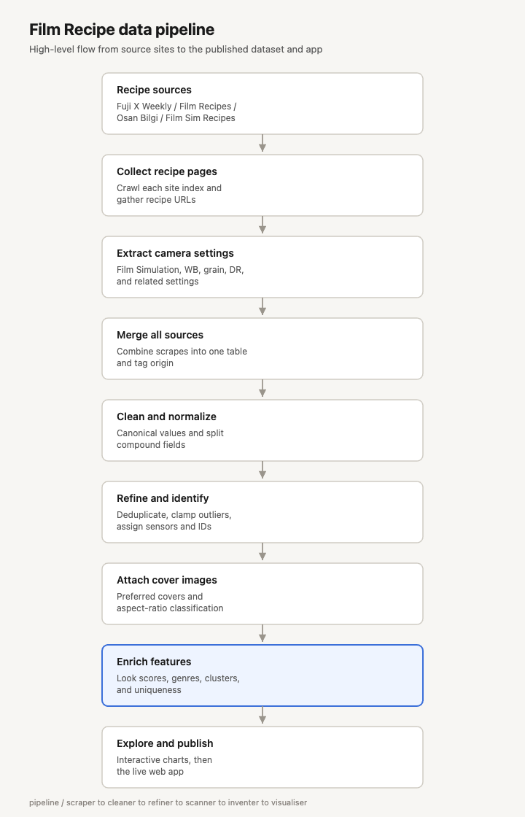Click arrow between Recipe sources and Collect

click(x=262, y=143)
